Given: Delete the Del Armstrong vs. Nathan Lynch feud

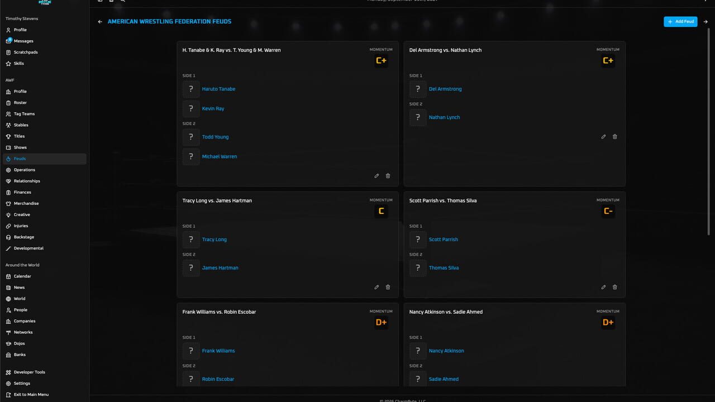Looking at the screenshot, I should click(614, 137).
